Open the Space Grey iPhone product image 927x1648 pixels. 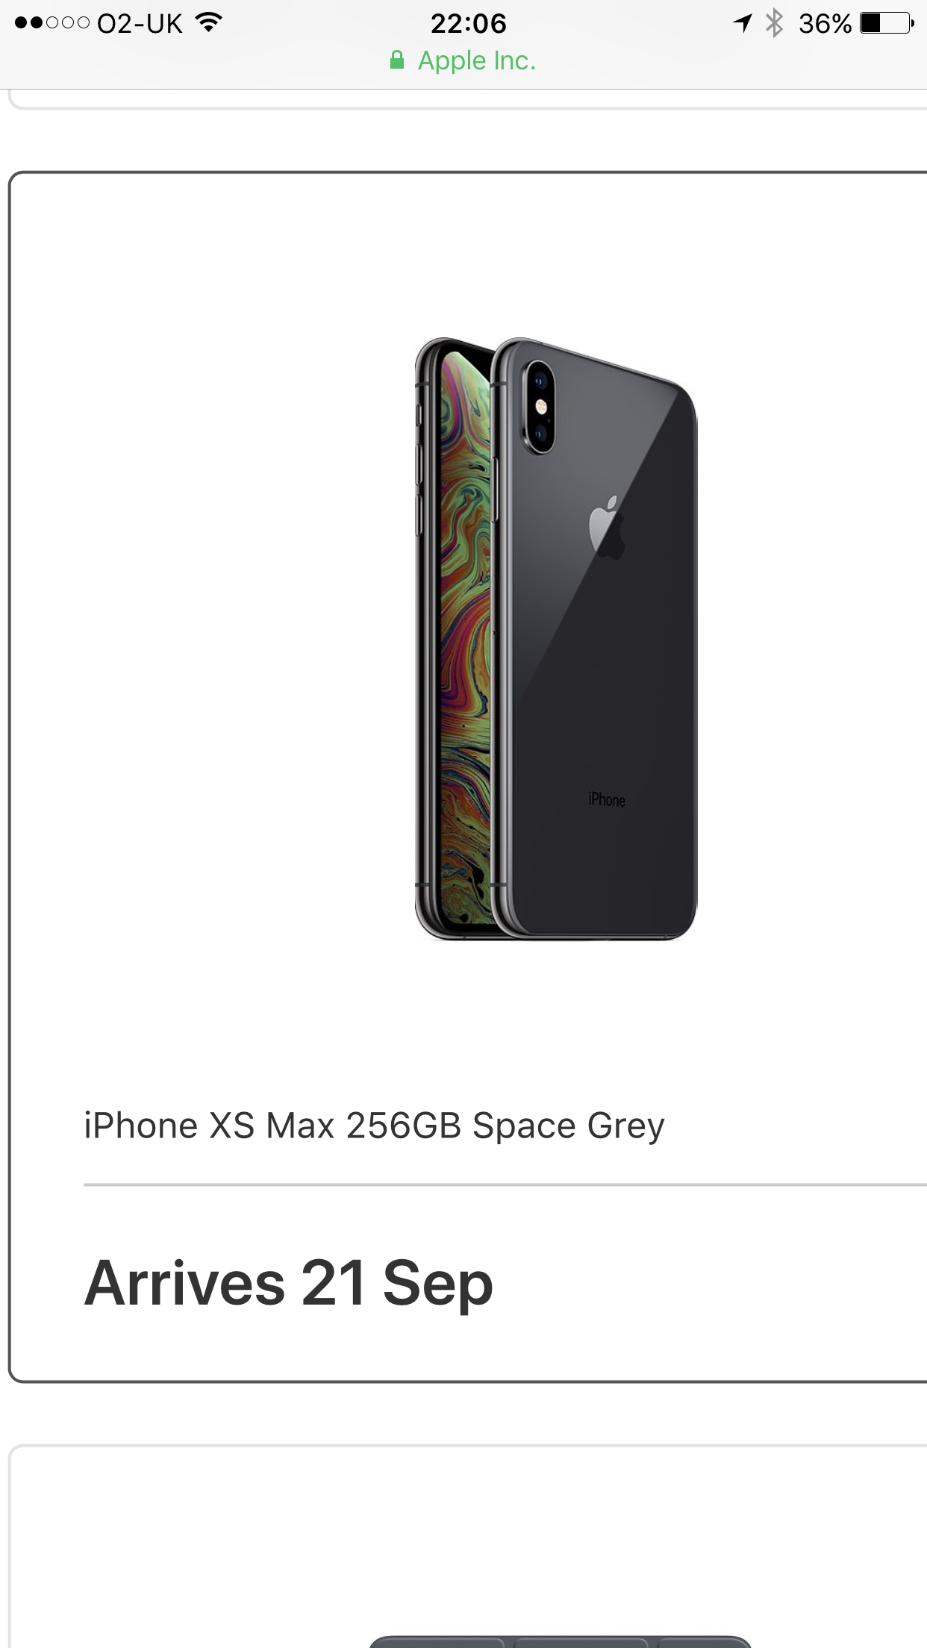click(556, 638)
